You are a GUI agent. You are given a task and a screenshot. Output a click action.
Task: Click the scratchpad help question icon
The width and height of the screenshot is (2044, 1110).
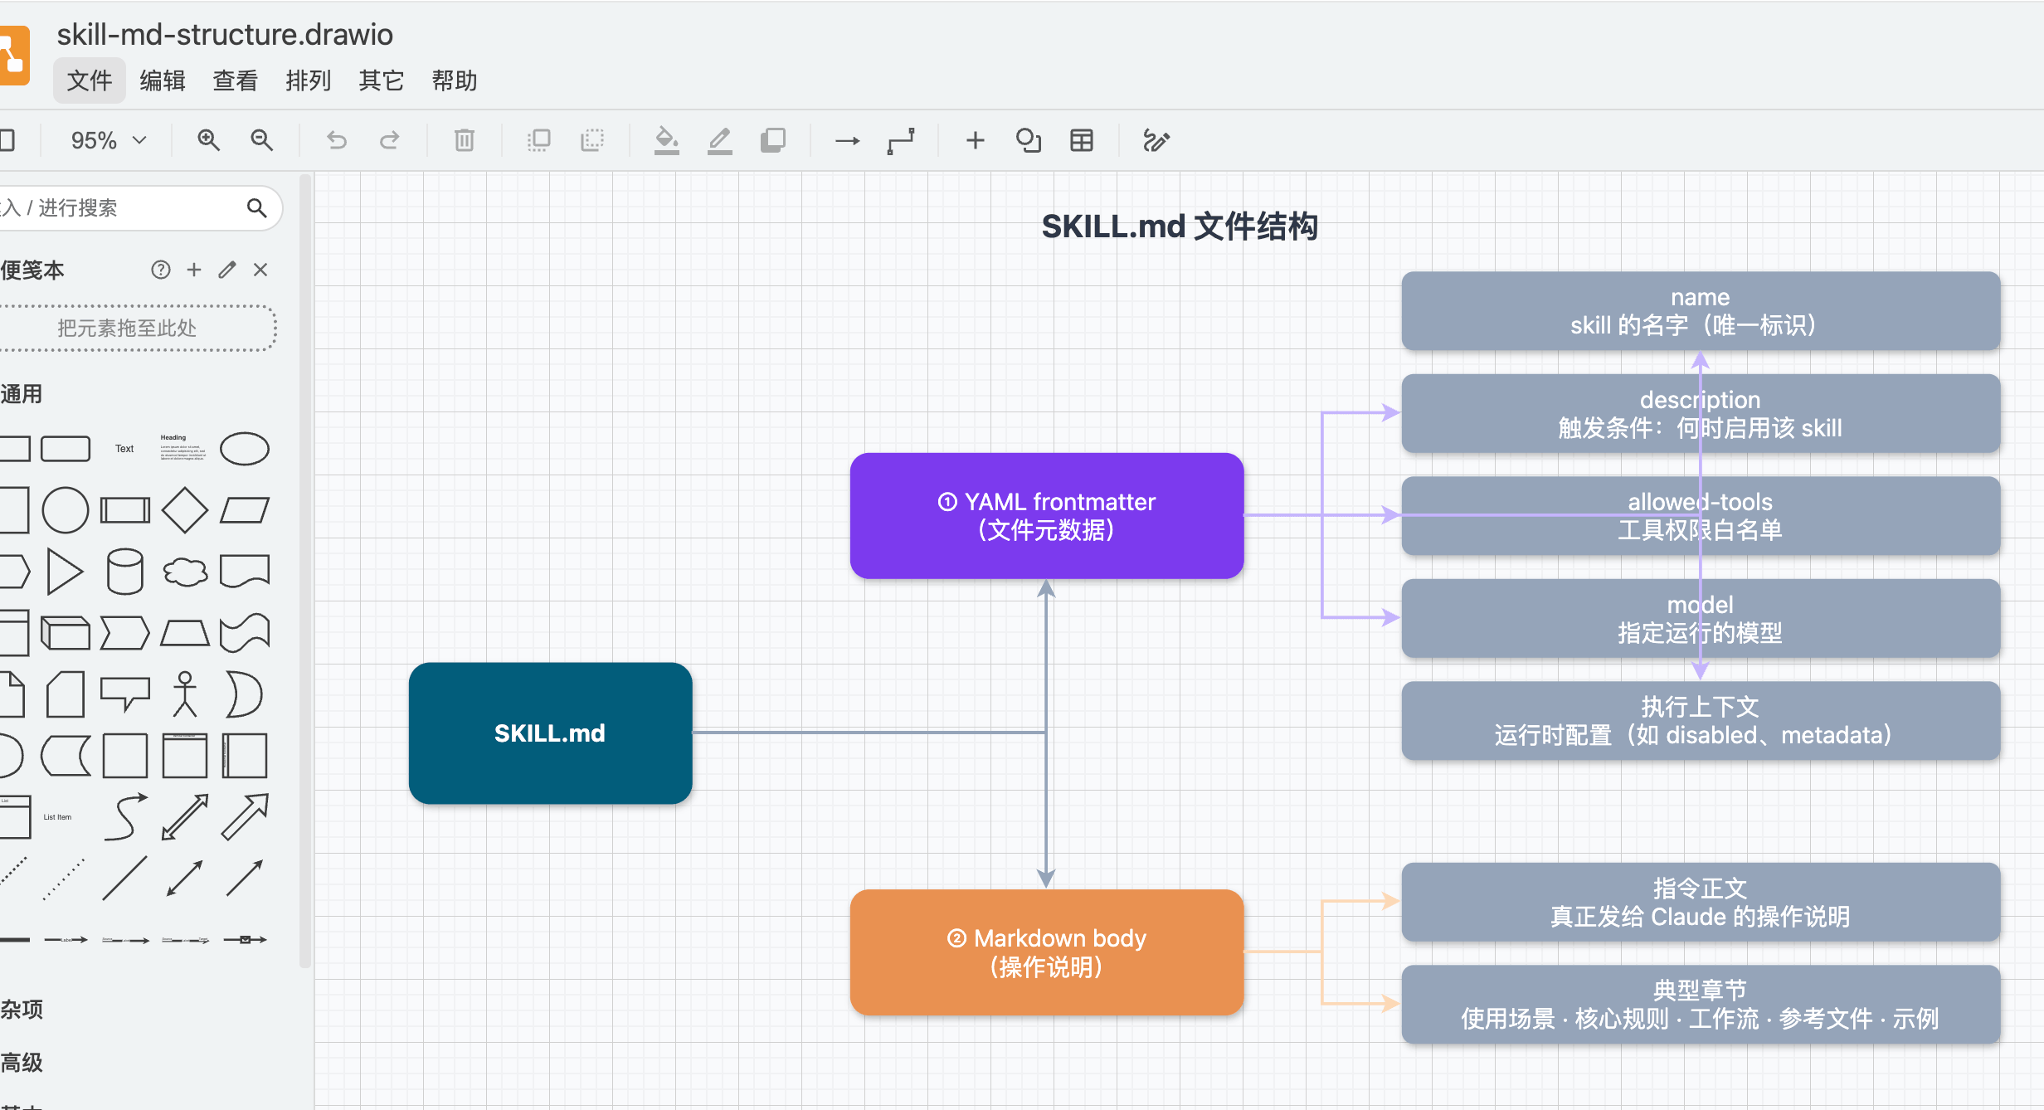161,270
